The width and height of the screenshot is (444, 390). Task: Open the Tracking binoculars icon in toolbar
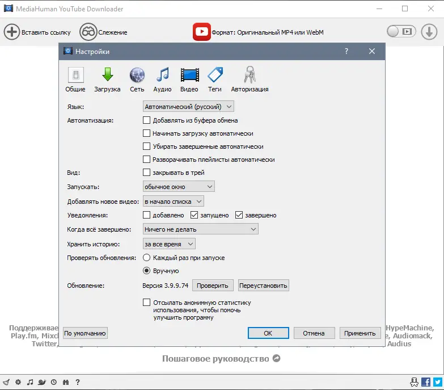88,32
